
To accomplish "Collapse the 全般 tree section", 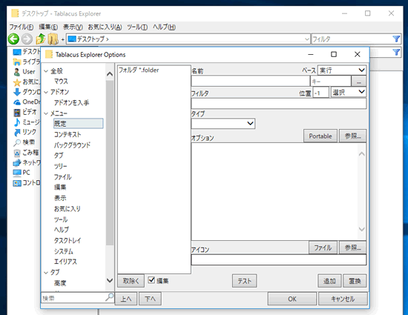I will 46,71.
